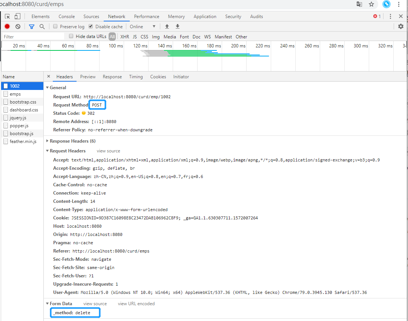The height and width of the screenshot is (321, 408).
Task: Open the Online throttling dropdown
Action: click(x=143, y=26)
